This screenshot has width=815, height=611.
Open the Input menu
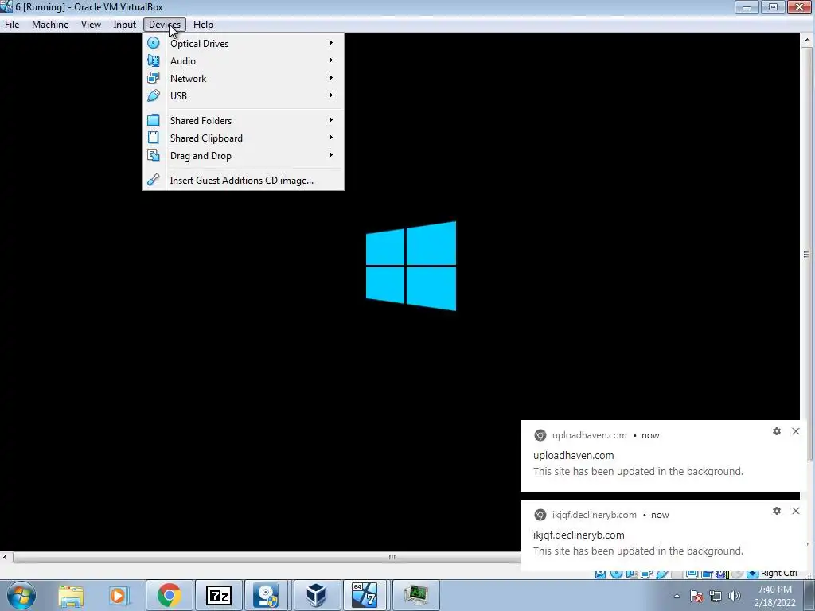pyautogui.click(x=124, y=25)
